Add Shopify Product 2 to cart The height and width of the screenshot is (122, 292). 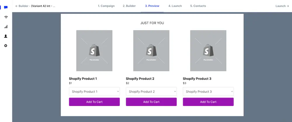(x=151, y=102)
